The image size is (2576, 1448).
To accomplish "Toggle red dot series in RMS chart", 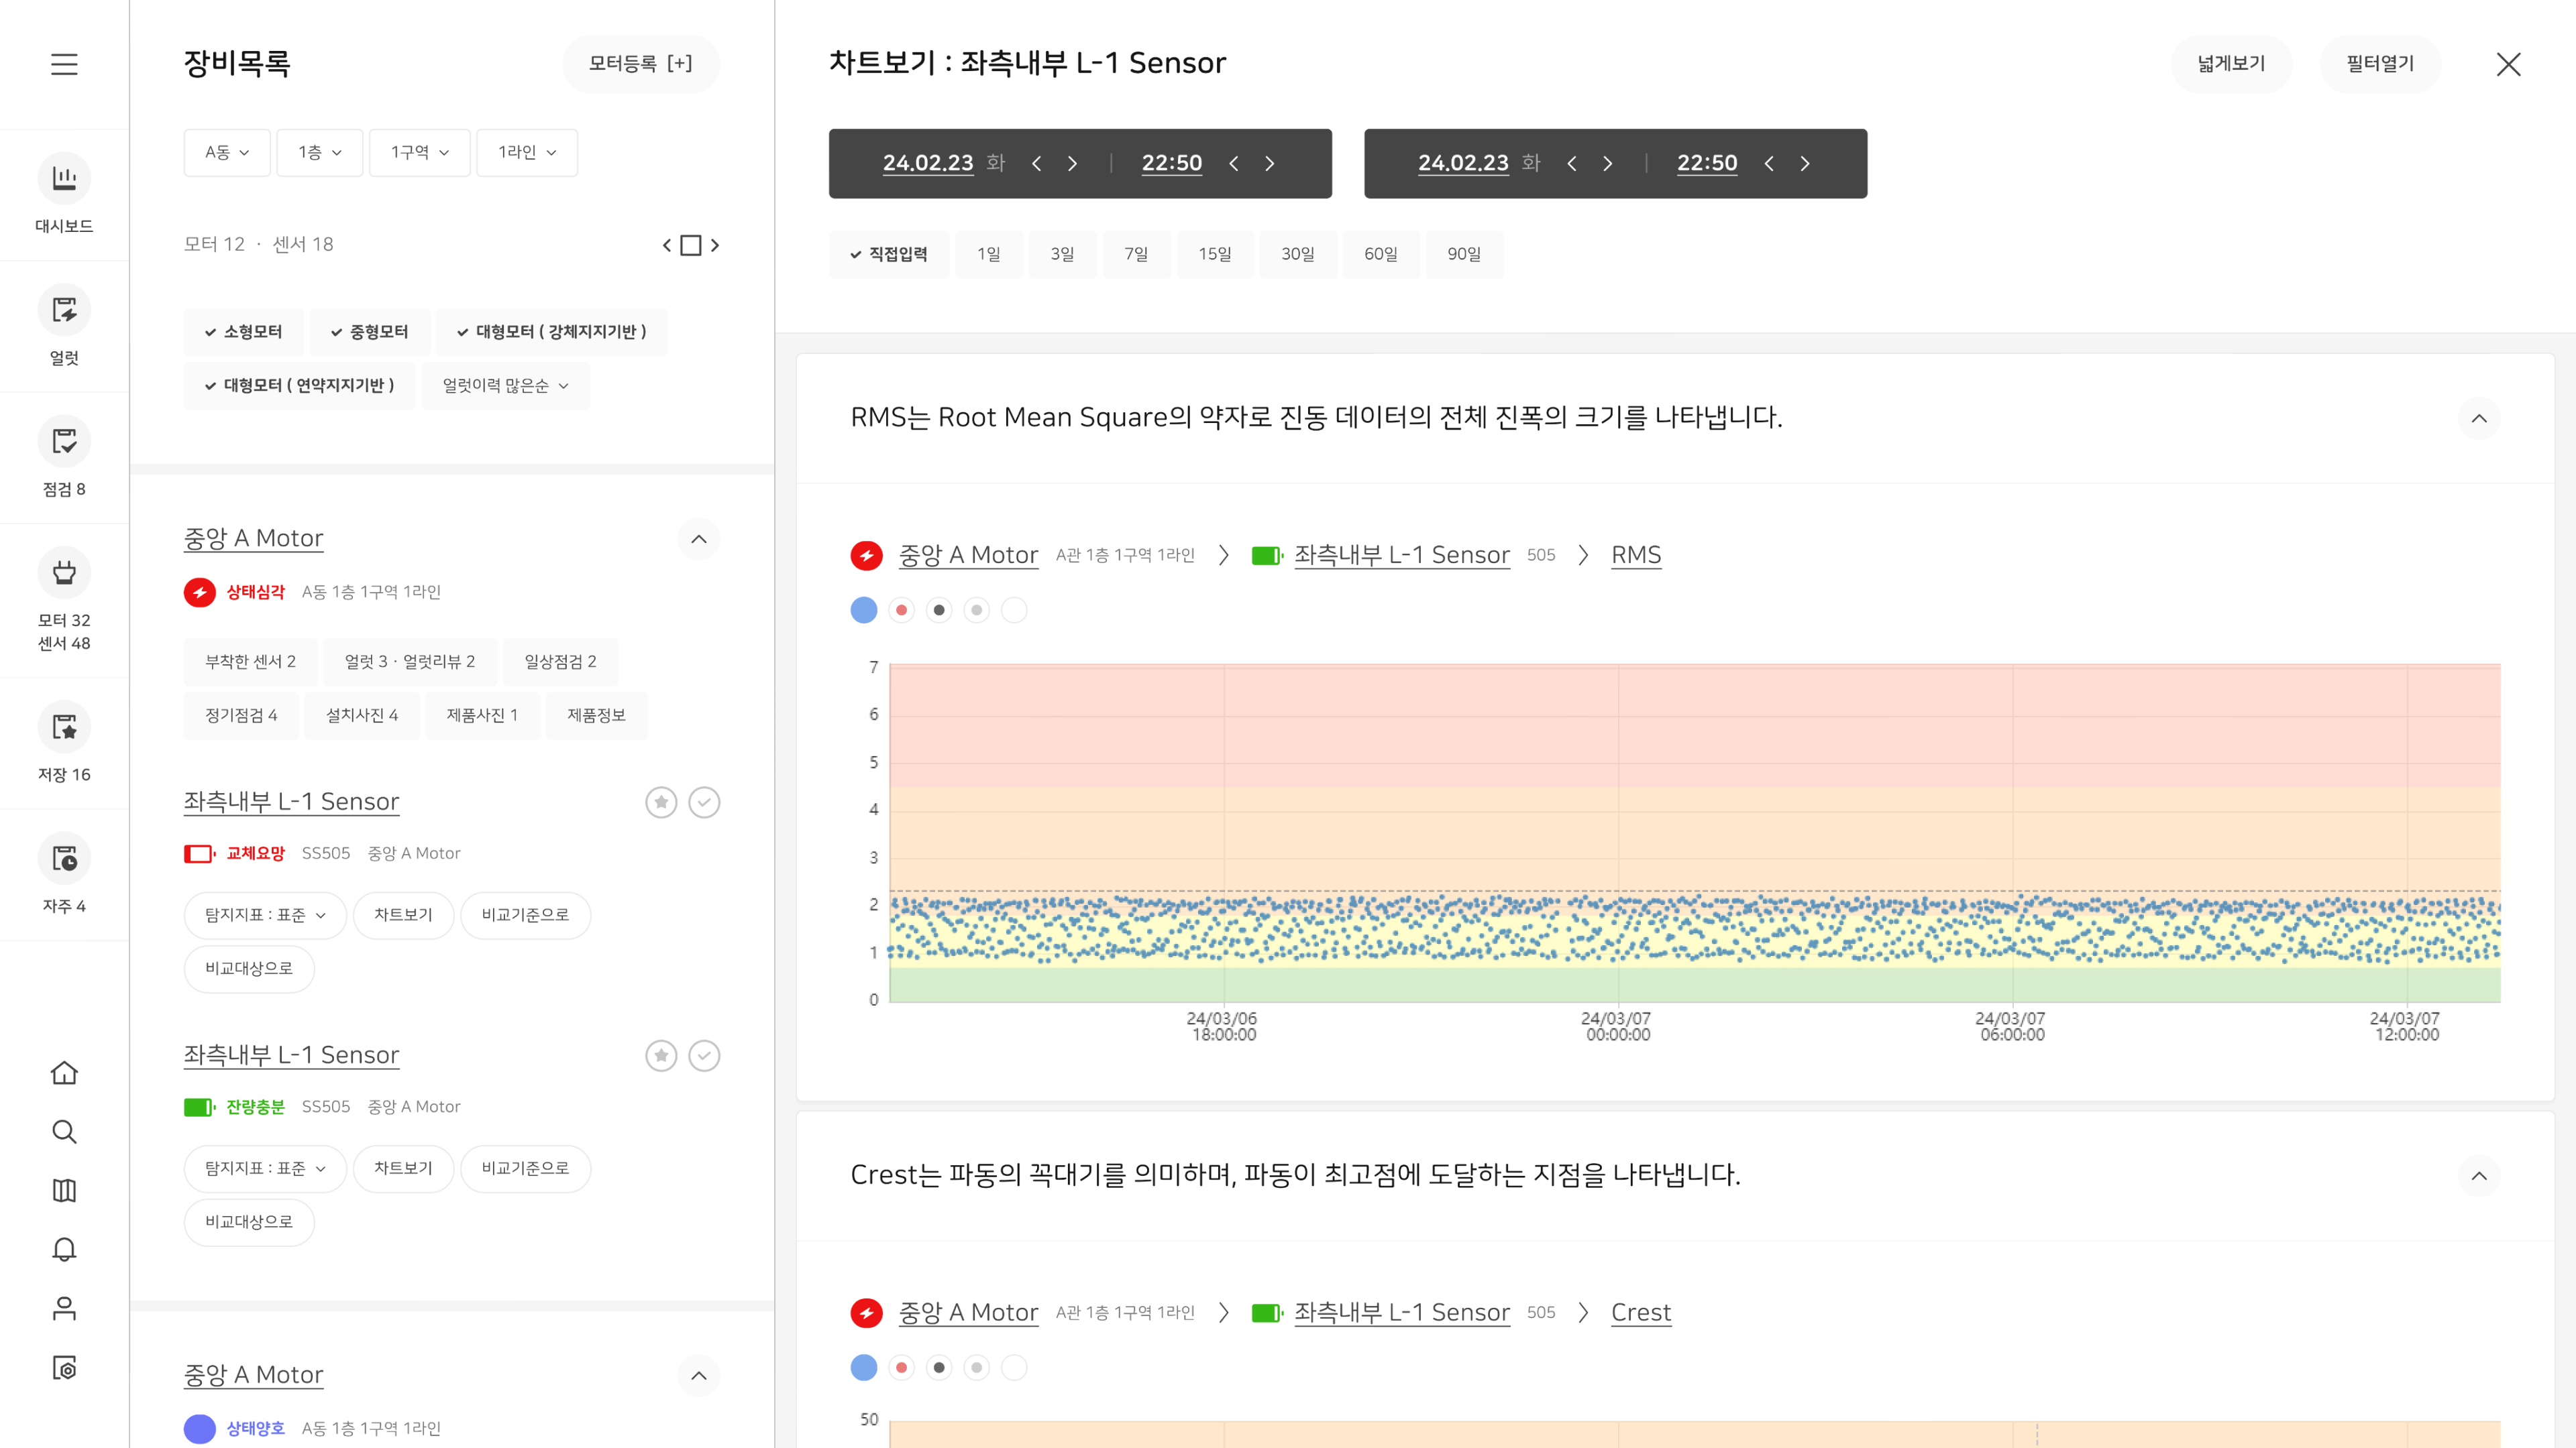I will tap(902, 609).
